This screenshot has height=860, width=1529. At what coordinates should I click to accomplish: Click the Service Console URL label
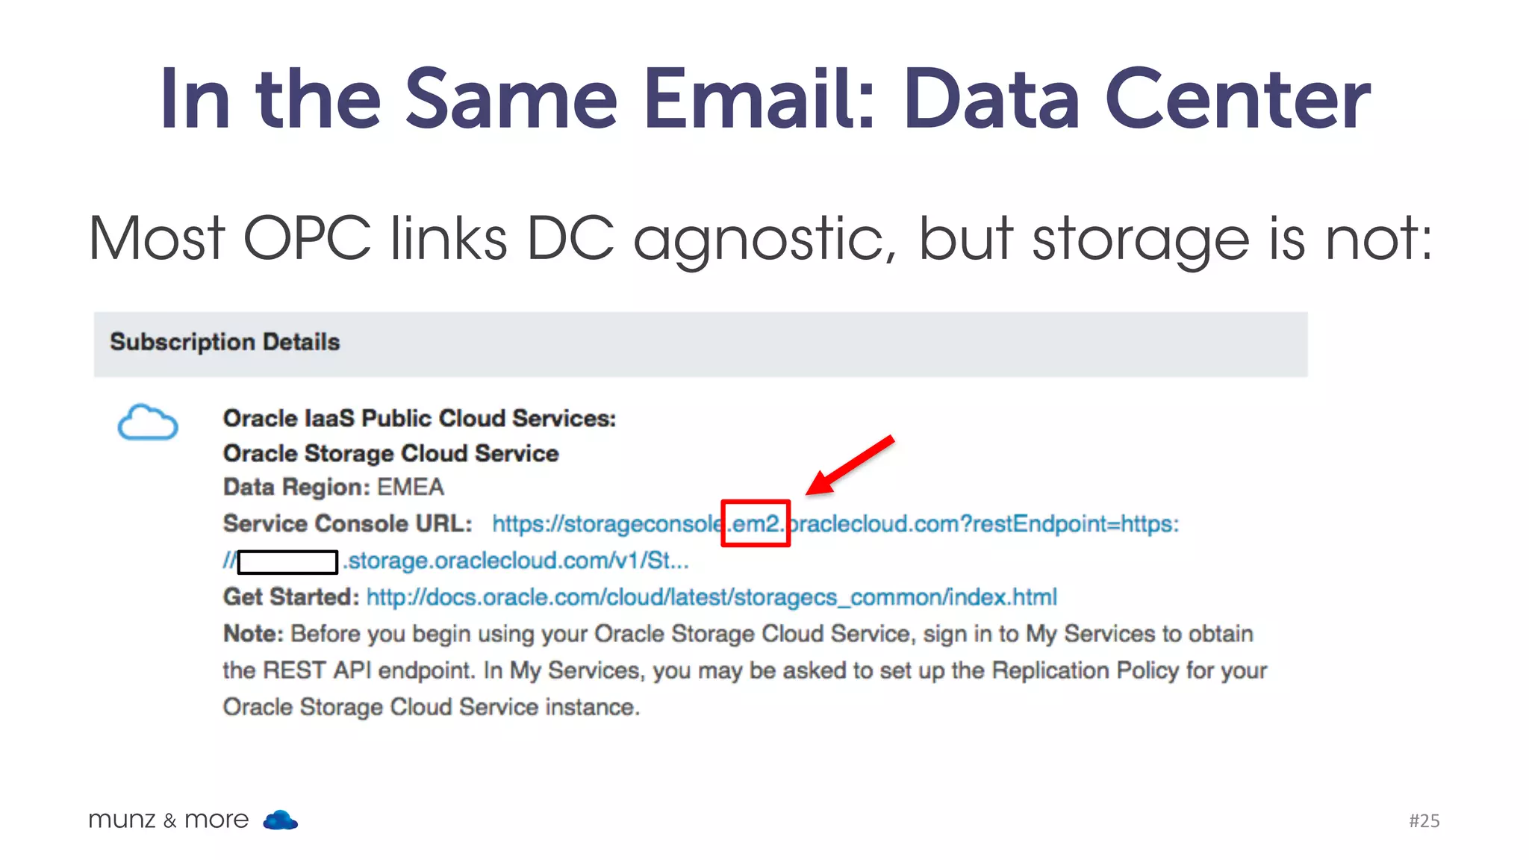pos(348,523)
